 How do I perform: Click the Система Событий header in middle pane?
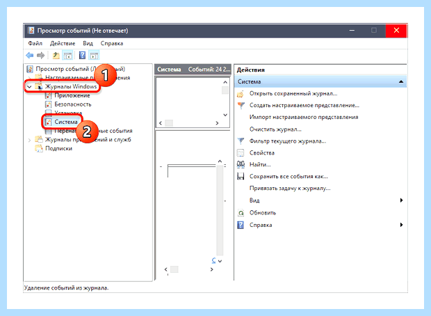193,70
